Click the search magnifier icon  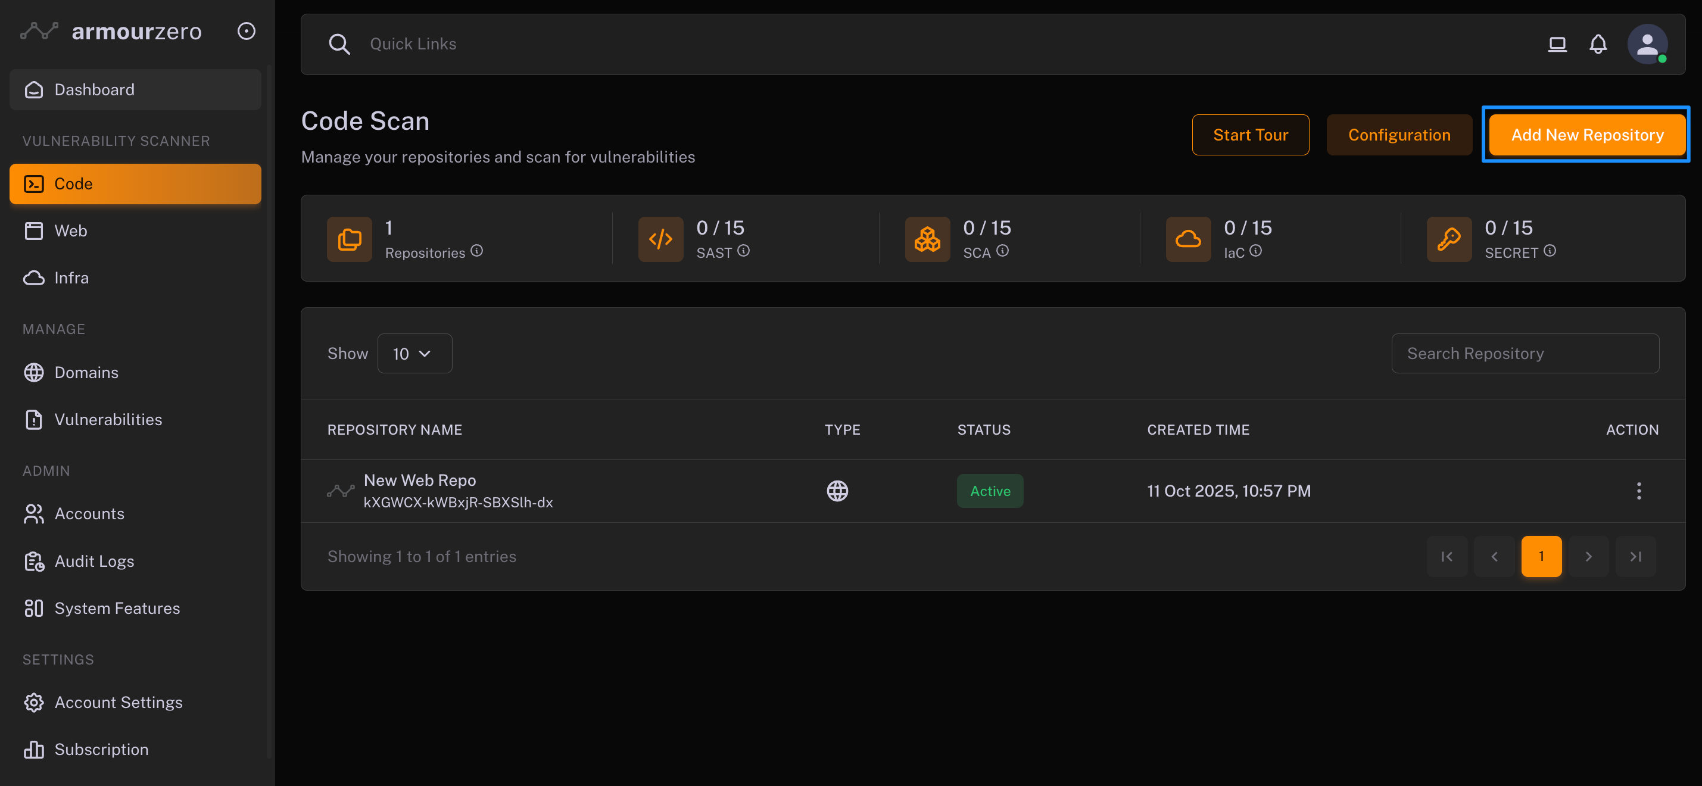tap(339, 44)
